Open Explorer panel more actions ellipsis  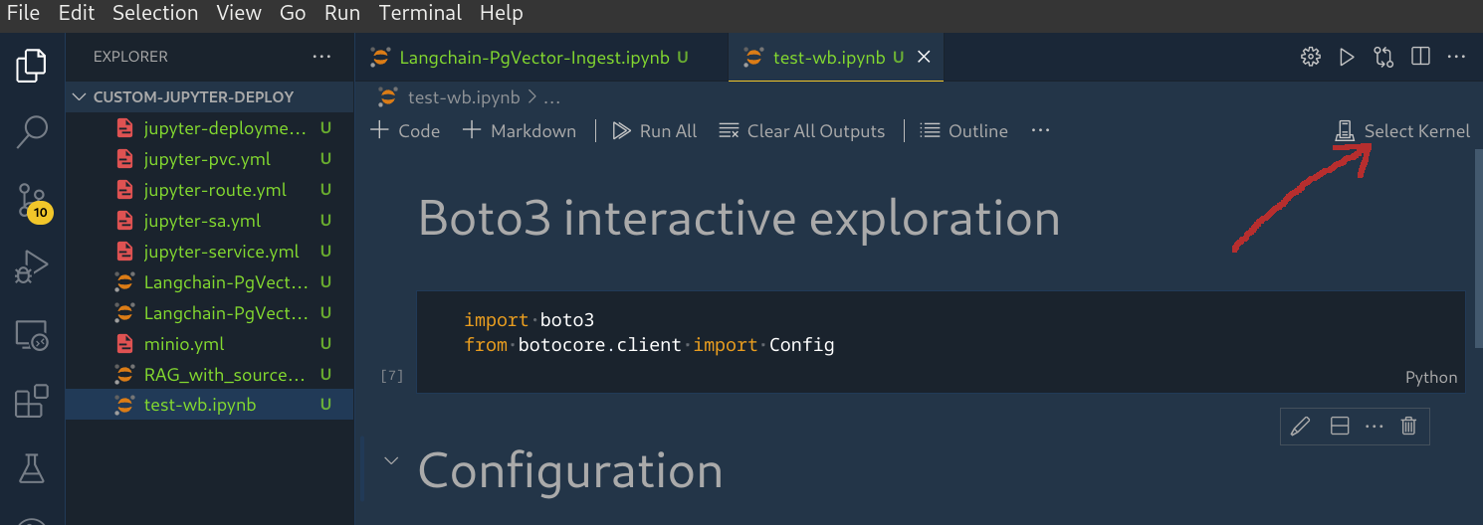[x=321, y=57]
